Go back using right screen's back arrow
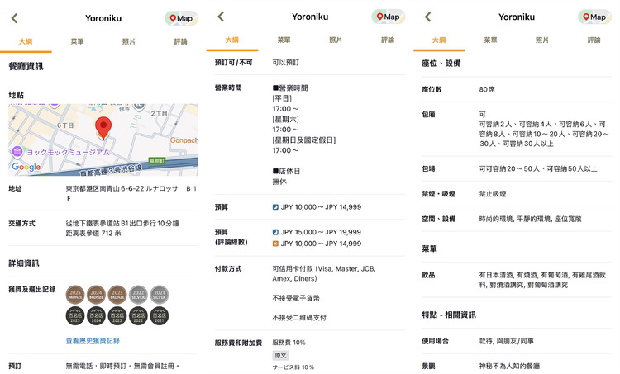This screenshot has width=620, height=374. pos(428,17)
